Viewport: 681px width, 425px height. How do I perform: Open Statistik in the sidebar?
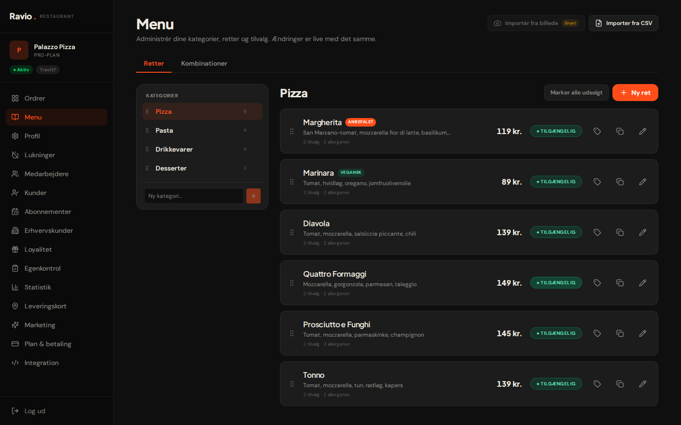point(56,287)
